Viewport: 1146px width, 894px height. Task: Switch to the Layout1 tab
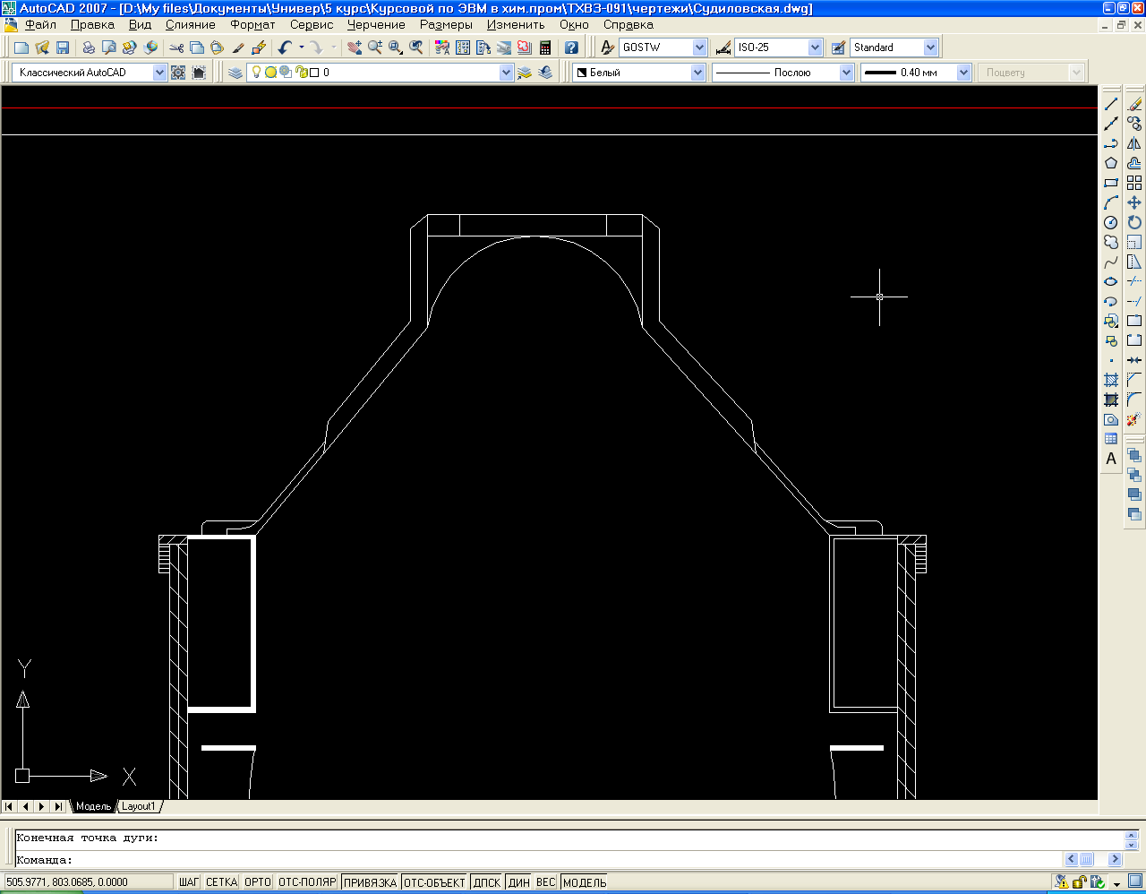(139, 806)
